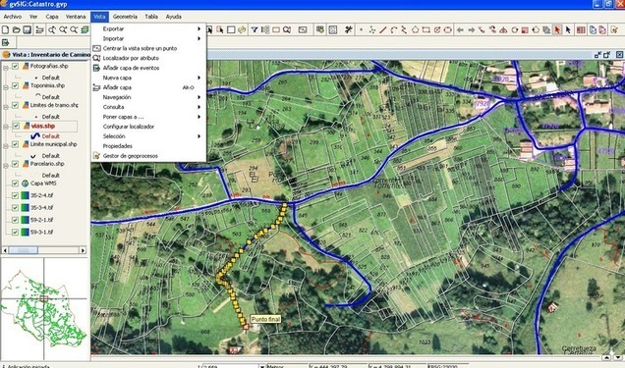Click the attribute table icon in toolbar
This screenshot has height=368, width=625.
pyautogui.click(x=581, y=29)
